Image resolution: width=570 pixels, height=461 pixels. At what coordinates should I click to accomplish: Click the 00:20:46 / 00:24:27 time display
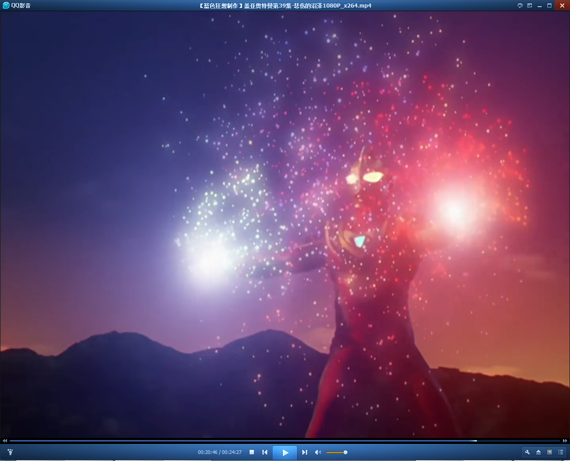[x=219, y=452]
